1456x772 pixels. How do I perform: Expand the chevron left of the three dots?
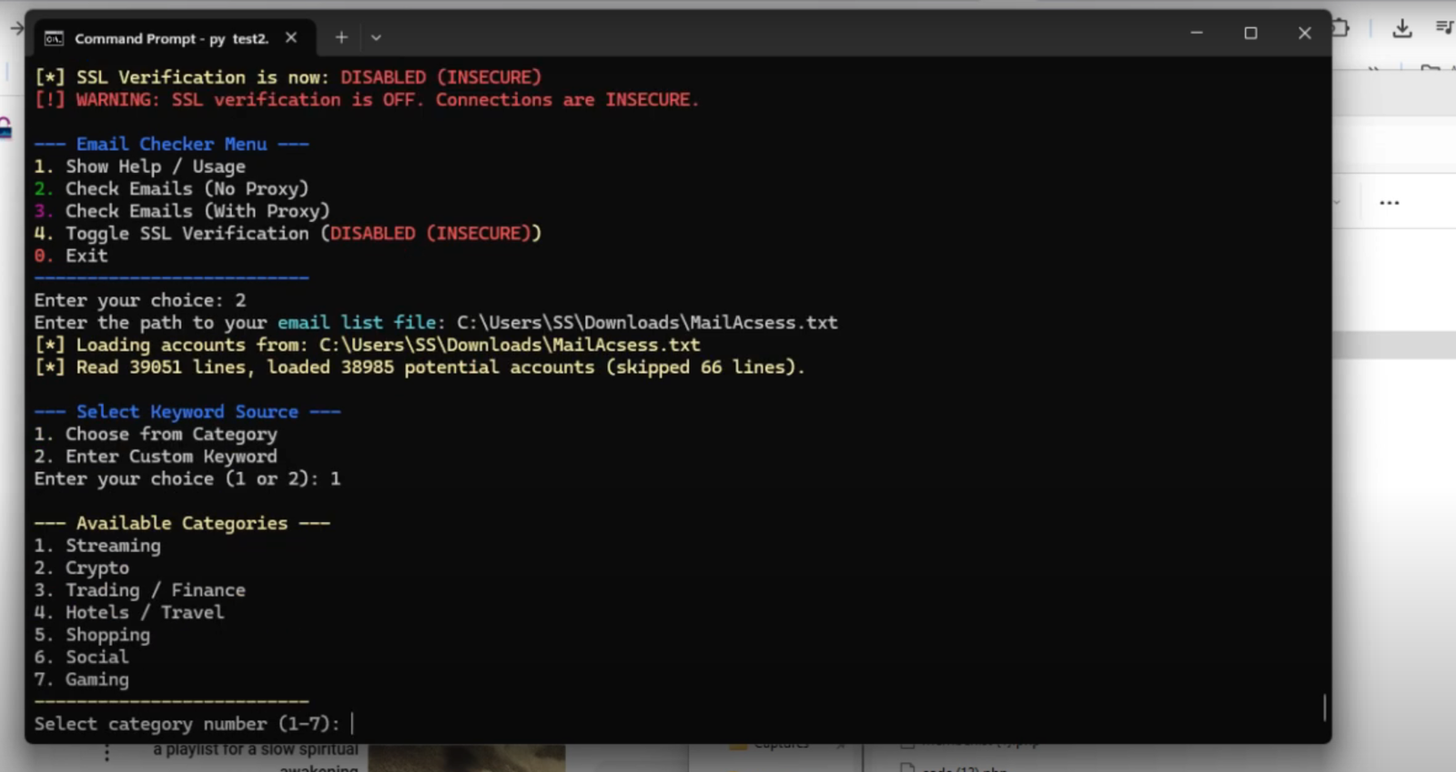(1337, 203)
